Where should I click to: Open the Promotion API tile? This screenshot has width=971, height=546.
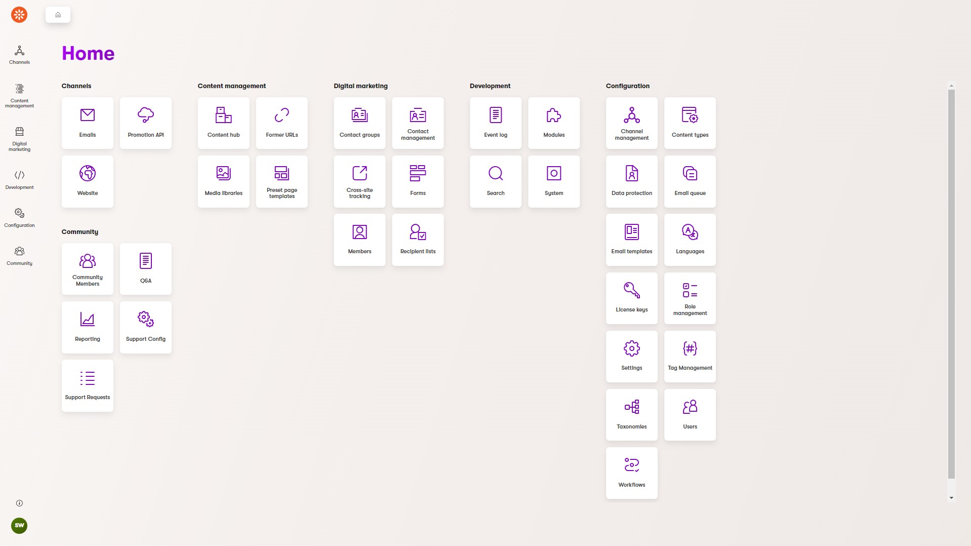tap(146, 123)
